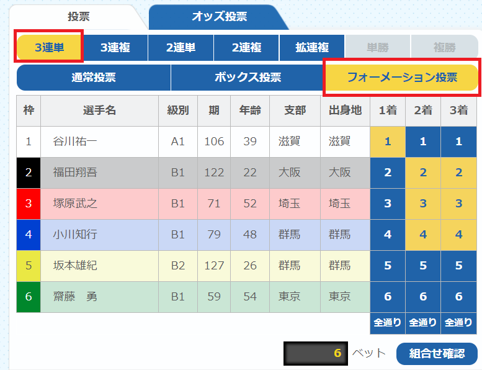
Task: Choose the 3連単 bet type
Action: (49, 47)
